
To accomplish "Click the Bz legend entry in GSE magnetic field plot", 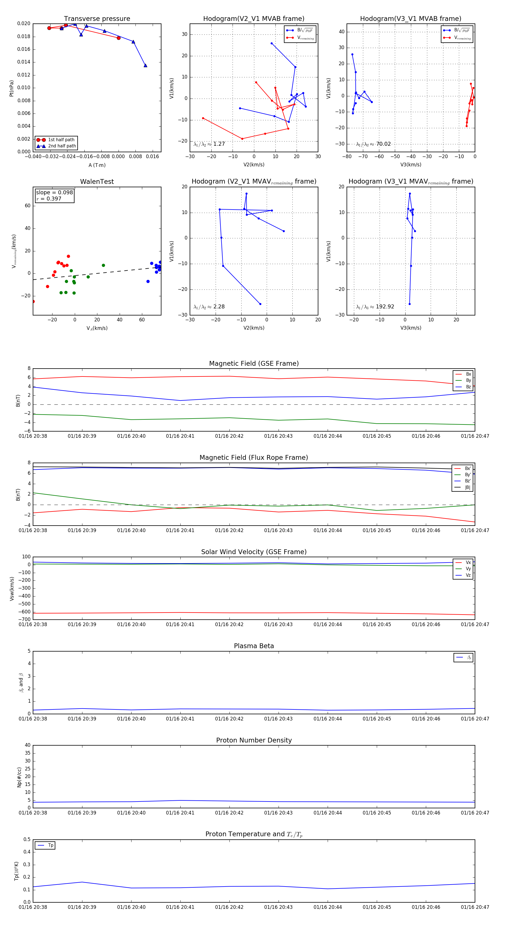I will (x=463, y=387).
